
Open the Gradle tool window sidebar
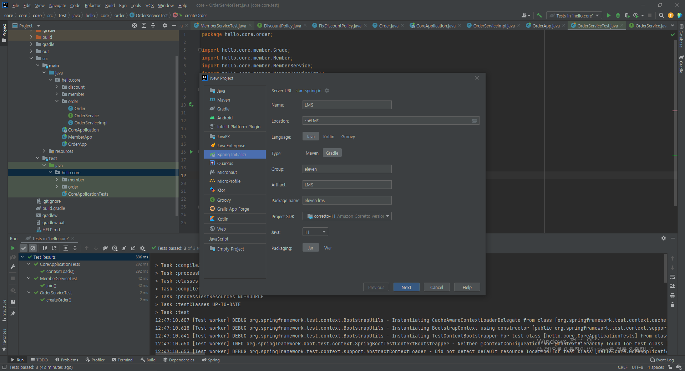coord(681,64)
